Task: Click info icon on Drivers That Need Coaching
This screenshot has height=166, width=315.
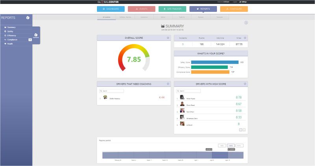Action: point(168,84)
